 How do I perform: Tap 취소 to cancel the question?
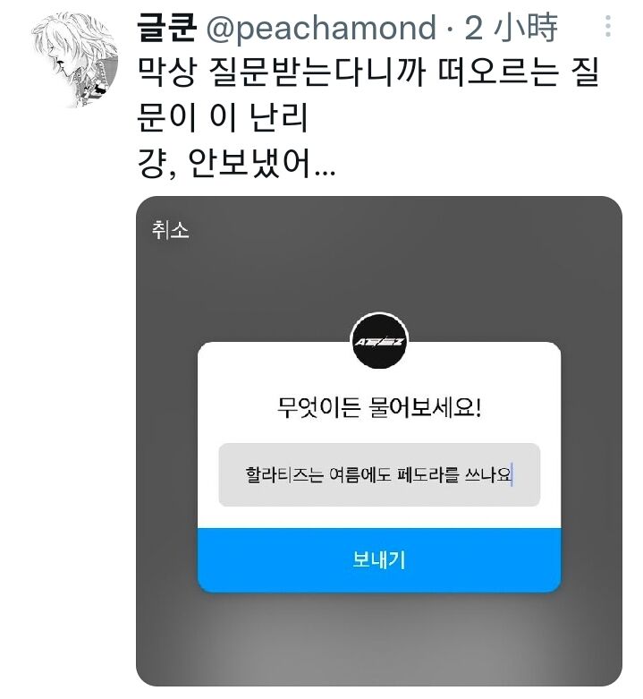(170, 230)
